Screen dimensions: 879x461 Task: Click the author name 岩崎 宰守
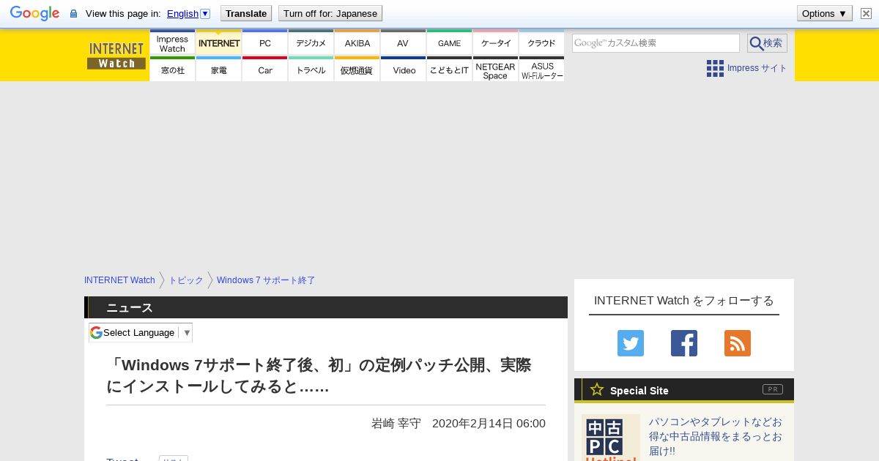396,423
